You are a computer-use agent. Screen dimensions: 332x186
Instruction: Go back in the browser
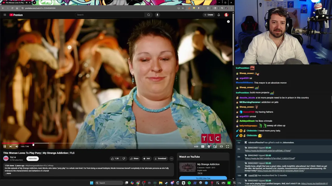pos(3,8)
